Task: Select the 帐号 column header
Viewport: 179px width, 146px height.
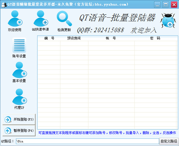Action: click(x=111, y=38)
